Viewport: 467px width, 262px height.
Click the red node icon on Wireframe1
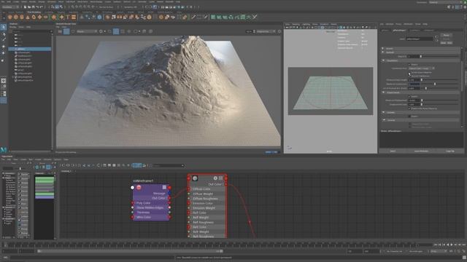[x=139, y=188]
